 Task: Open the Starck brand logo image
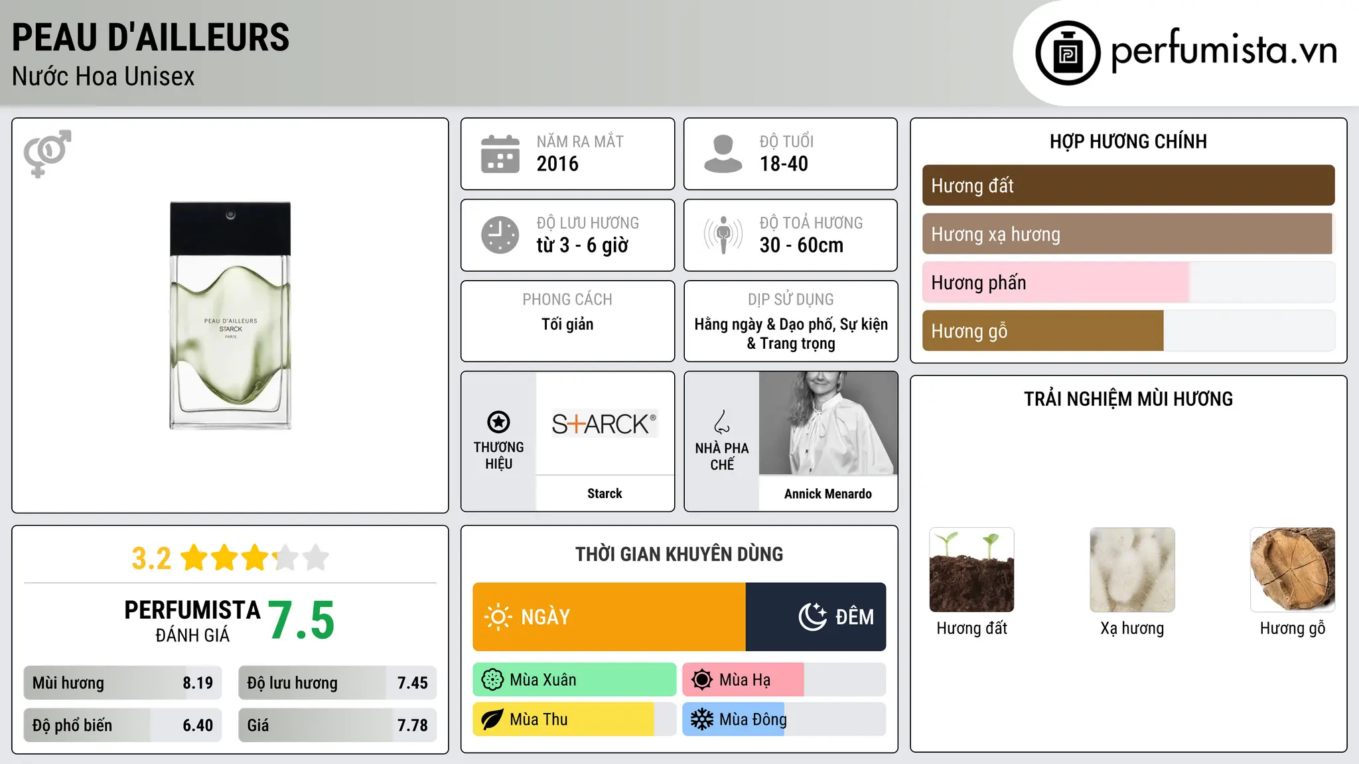(x=605, y=423)
